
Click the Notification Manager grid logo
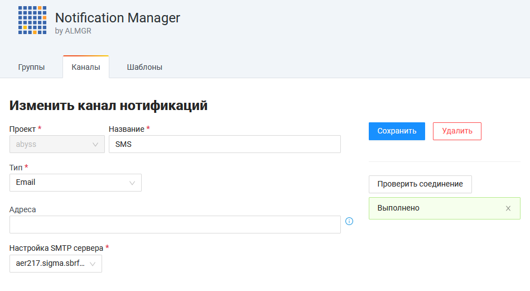[32, 20]
